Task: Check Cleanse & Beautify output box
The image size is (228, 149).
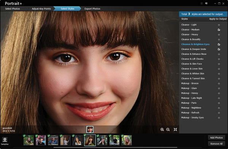Action: (219, 39)
